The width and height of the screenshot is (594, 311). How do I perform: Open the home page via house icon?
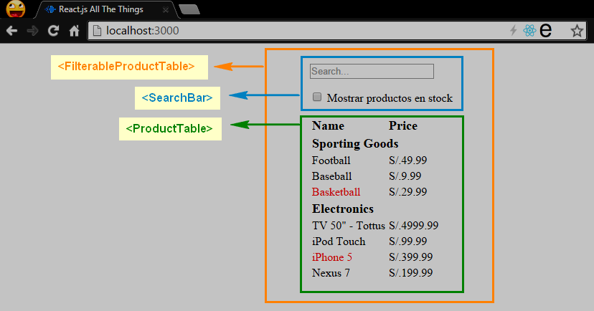(75, 31)
